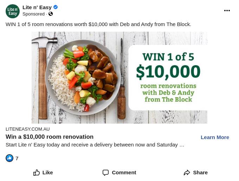Click the blue verified badge
239x181 pixels.
click(56, 7)
